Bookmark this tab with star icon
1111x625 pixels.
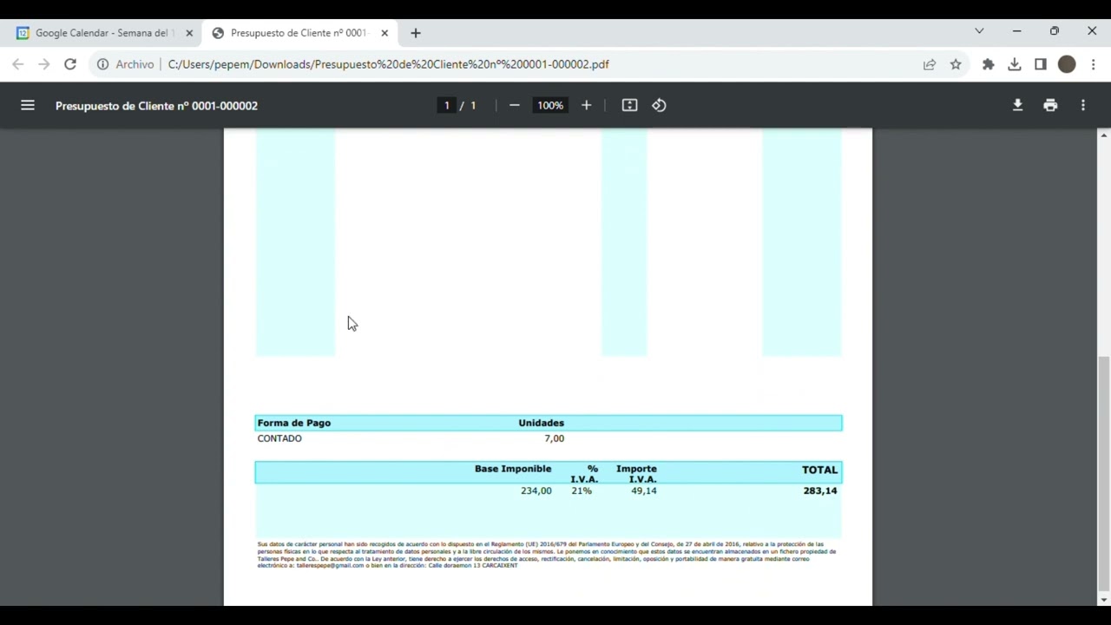click(x=956, y=64)
